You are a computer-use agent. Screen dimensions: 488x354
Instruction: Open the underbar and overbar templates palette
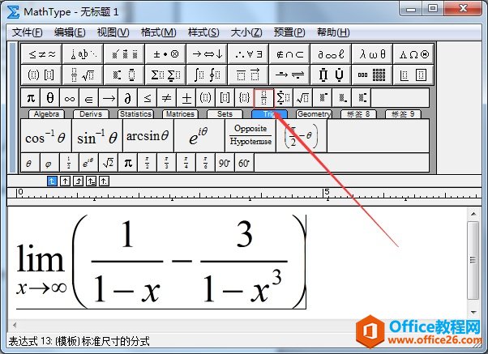coord(248,75)
